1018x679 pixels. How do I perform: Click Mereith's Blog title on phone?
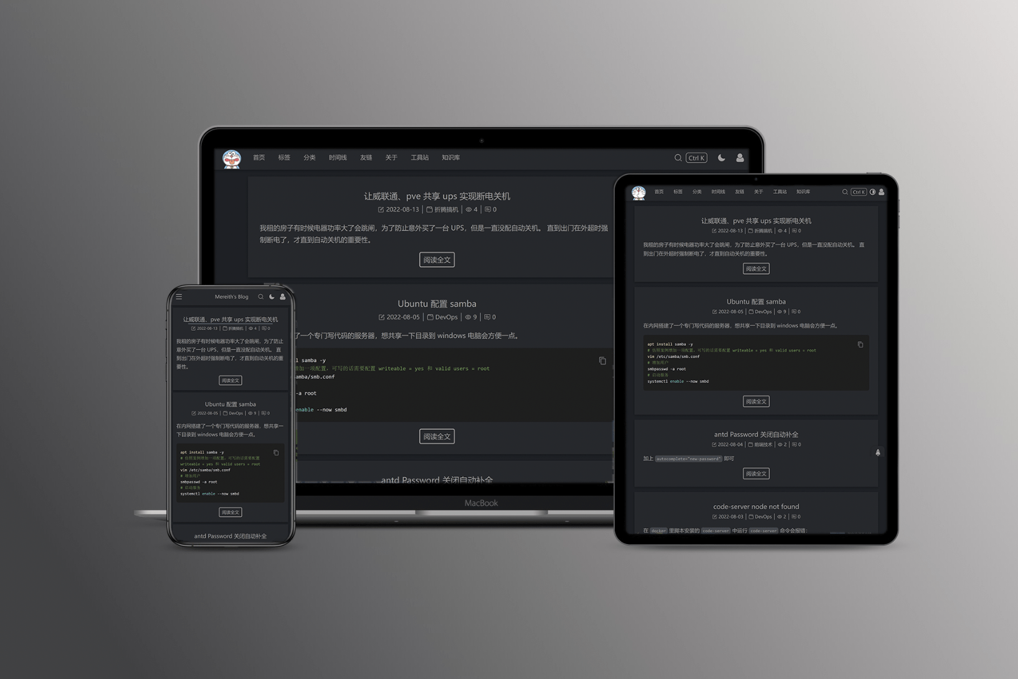231,297
